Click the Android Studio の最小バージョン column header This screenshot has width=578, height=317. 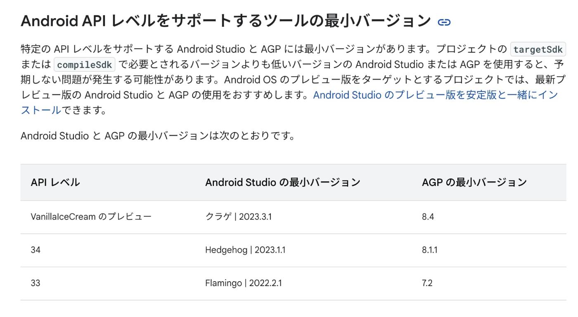[x=283, y=182]
